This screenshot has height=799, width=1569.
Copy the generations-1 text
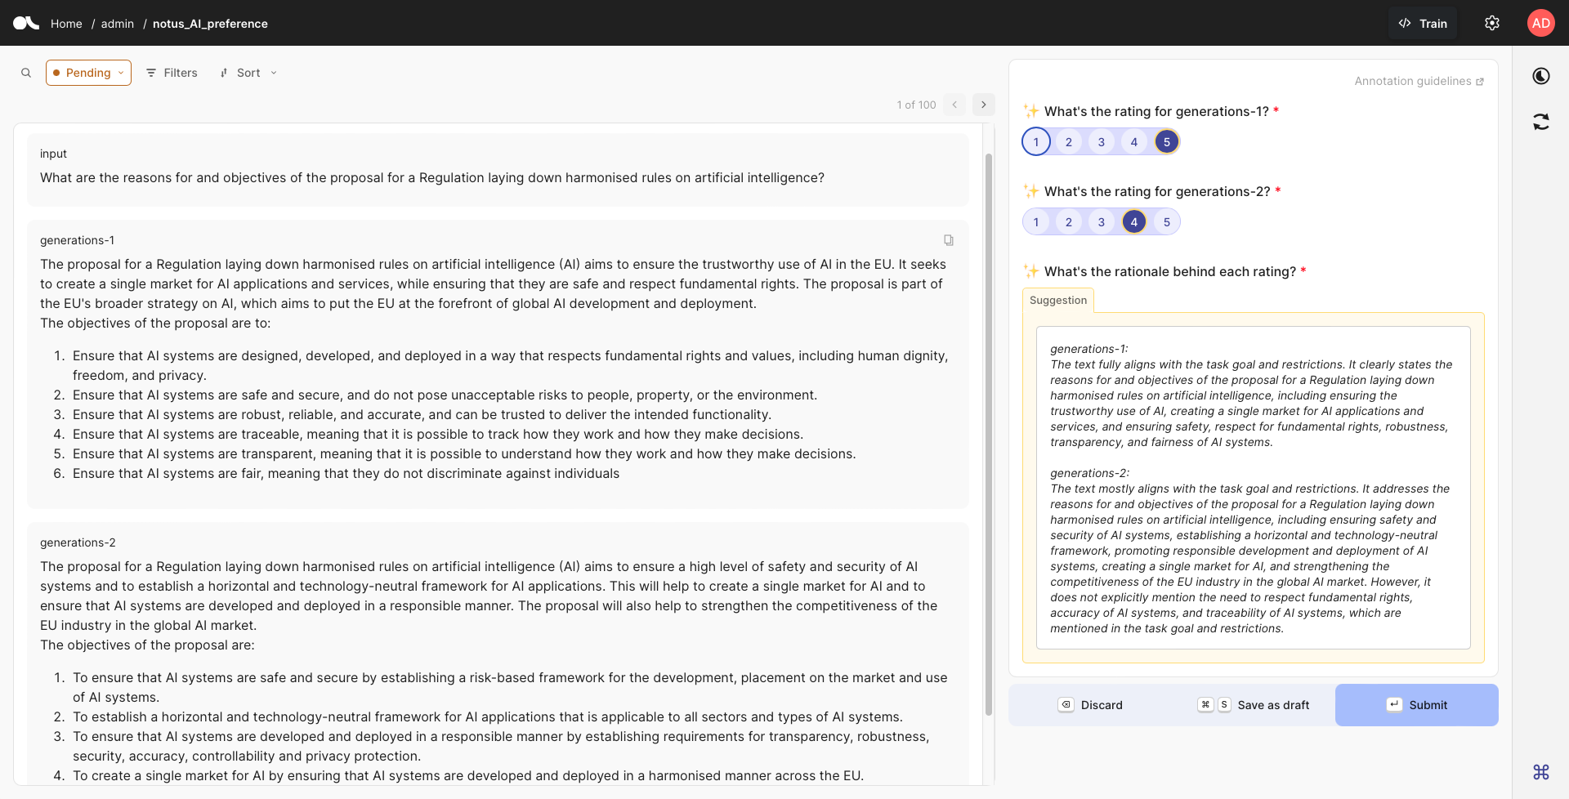(x=948, y=239)
